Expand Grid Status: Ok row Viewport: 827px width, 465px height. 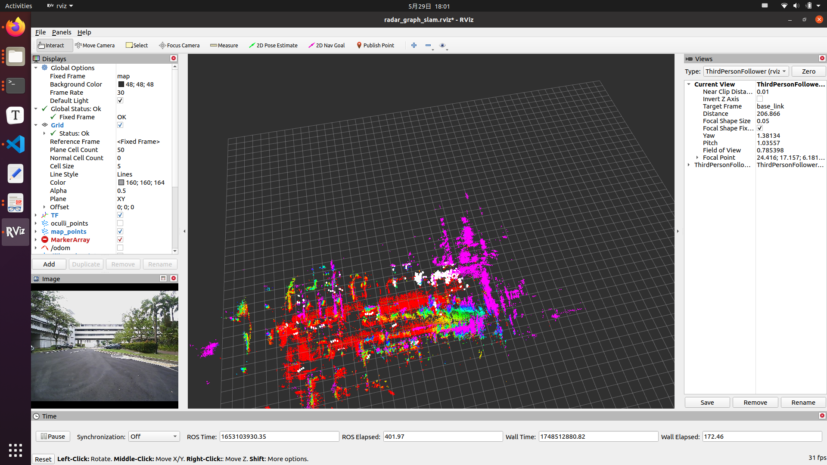click(44, 133)
